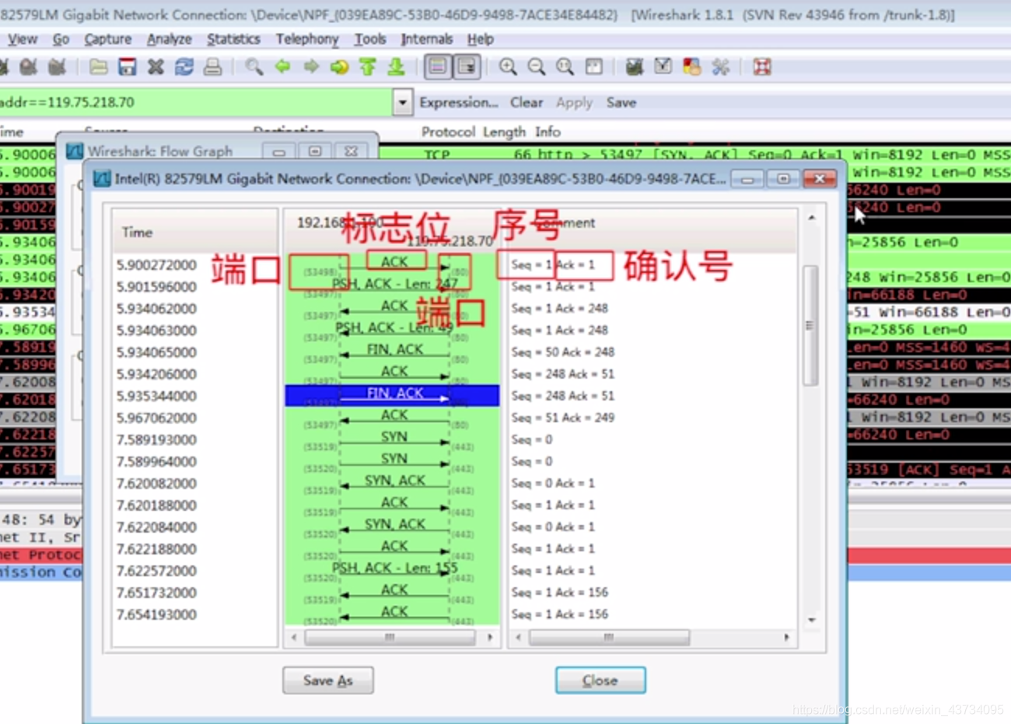Expand the display filter history dropdown
Screen dimensions: 1011x724
402,103
